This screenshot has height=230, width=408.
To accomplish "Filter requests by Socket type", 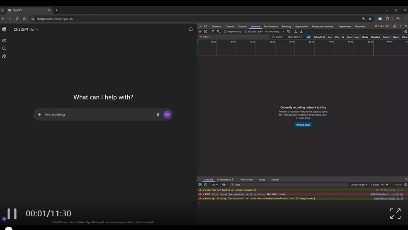I will (x=386, y=37).
